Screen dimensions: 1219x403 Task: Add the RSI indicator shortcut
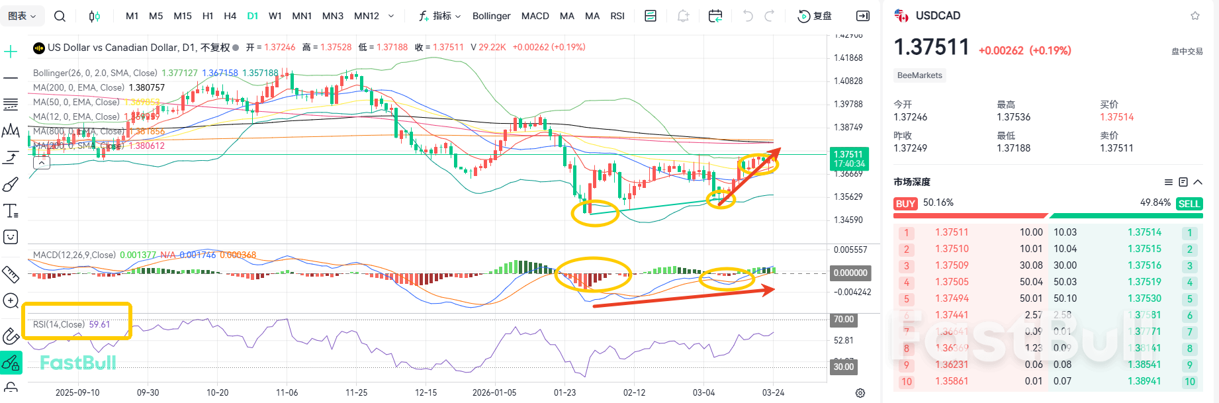(x=617, y=16)
